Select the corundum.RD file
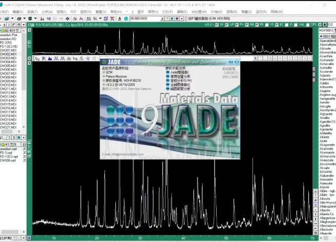 click(8, 39)
